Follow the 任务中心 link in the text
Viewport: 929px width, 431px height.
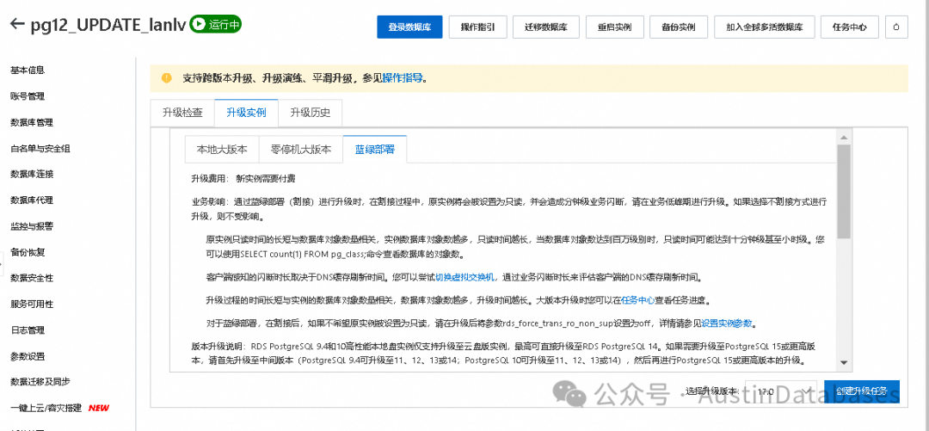[638, 300]
